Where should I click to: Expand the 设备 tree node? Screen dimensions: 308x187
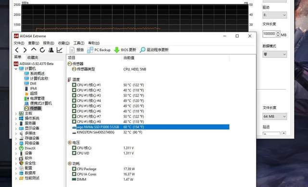(16, 153)
